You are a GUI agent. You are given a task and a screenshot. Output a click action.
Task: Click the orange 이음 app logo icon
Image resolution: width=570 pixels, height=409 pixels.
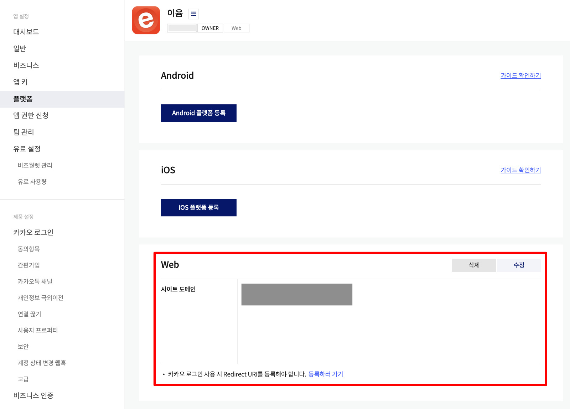click(x=146, y=20)
